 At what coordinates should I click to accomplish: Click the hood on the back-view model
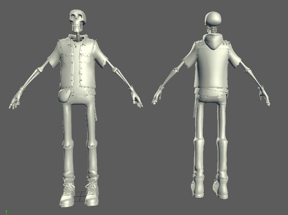[213, 42]
